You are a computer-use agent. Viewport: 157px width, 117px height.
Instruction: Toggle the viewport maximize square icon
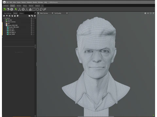[151, 13]
